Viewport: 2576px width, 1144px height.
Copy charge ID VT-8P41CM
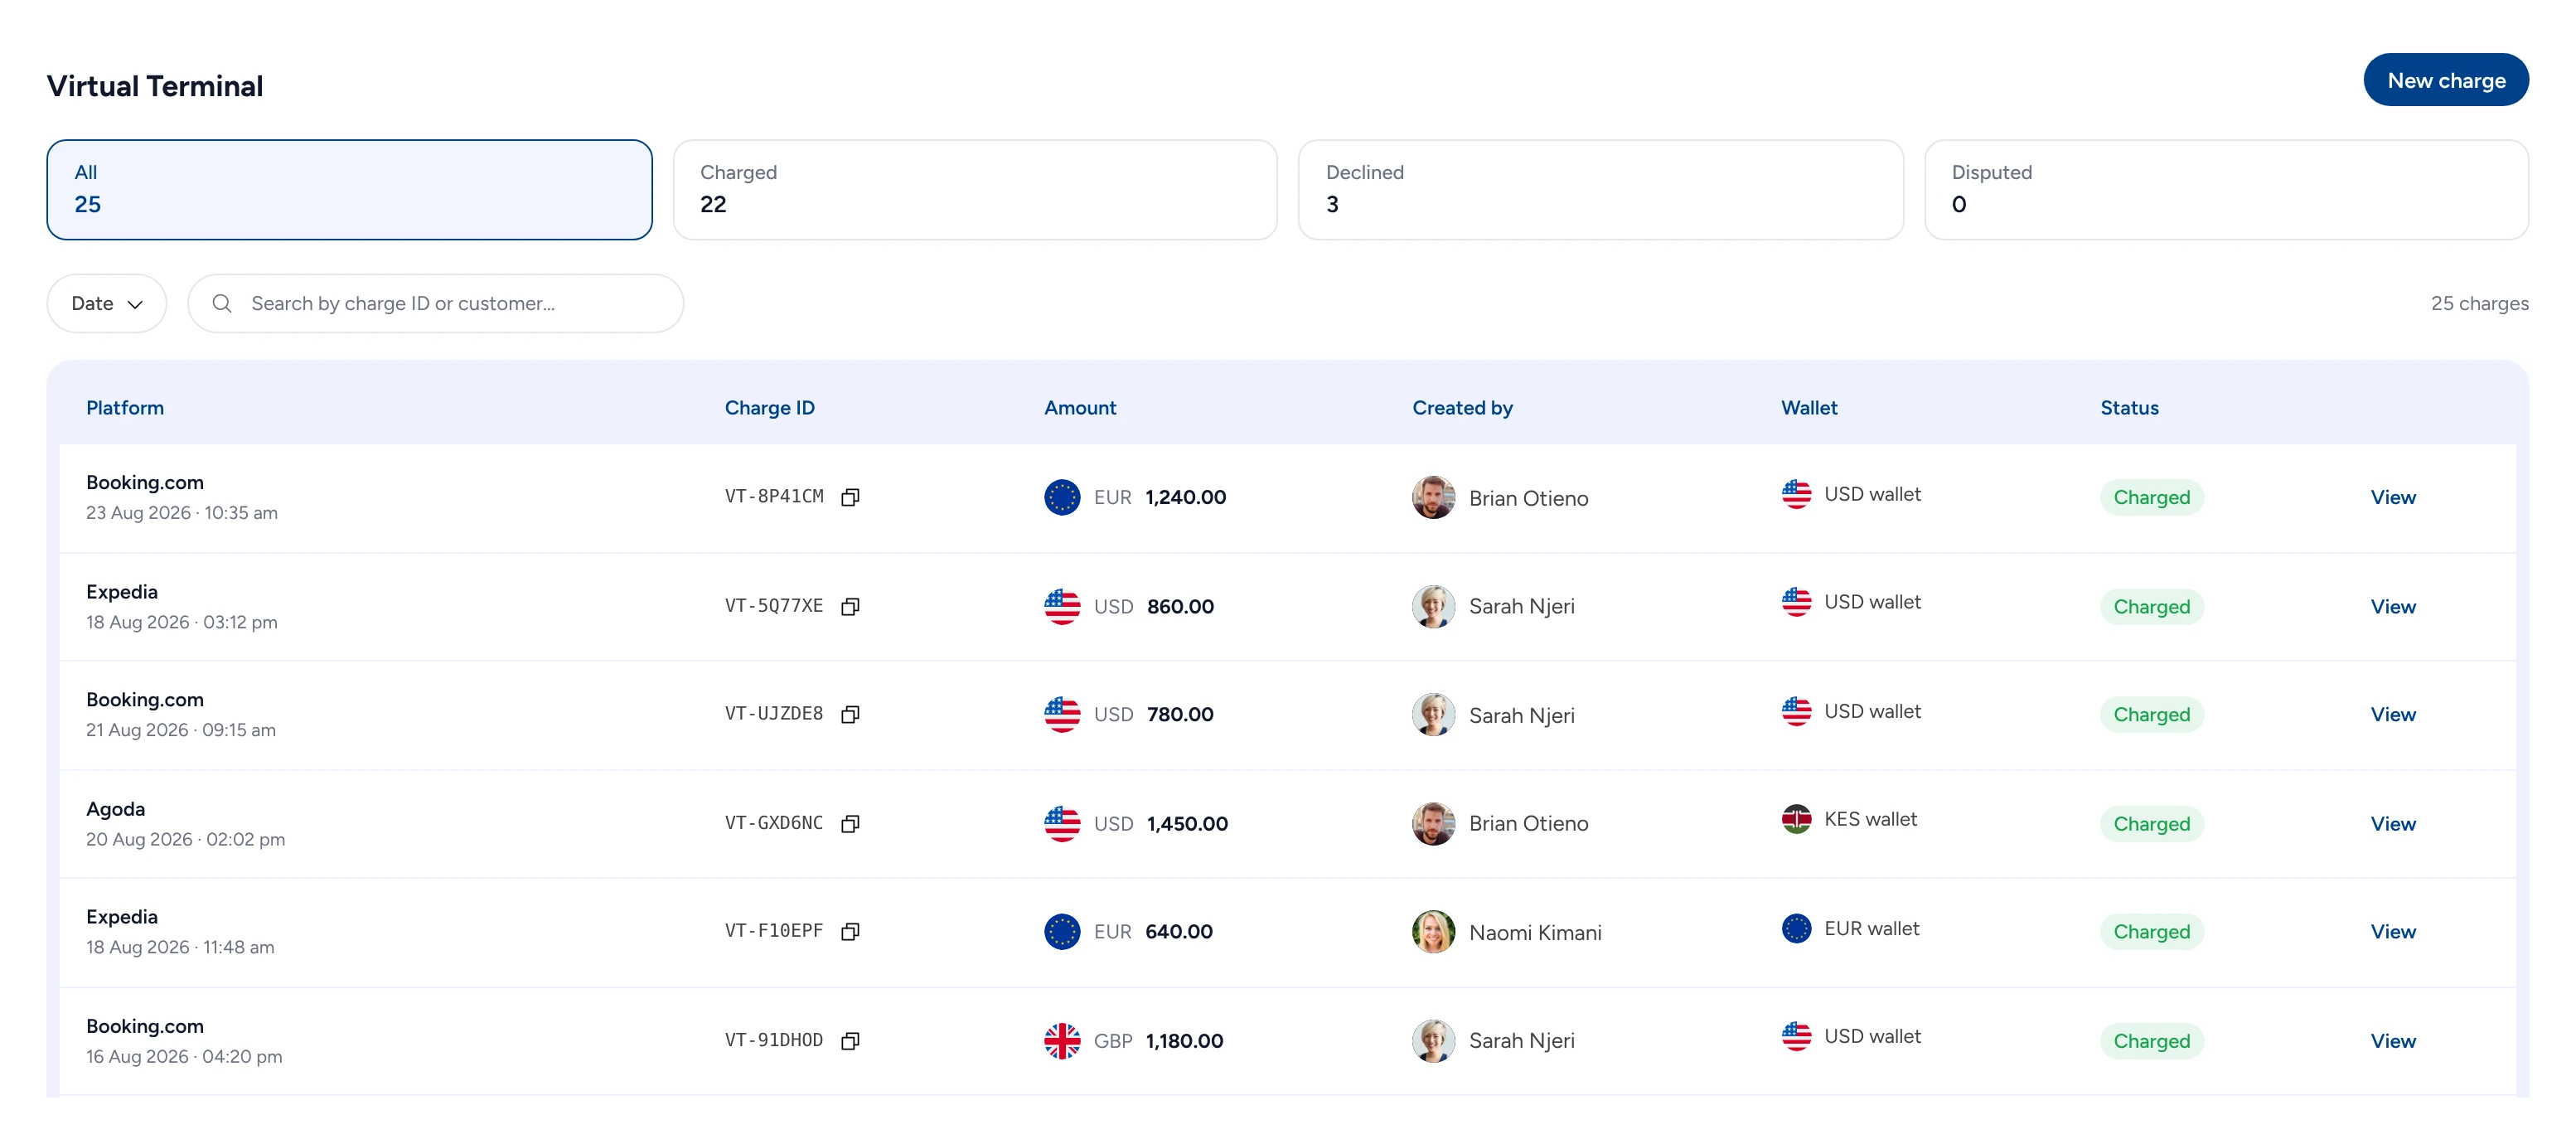pyautogui.click(x=850, y=497)
